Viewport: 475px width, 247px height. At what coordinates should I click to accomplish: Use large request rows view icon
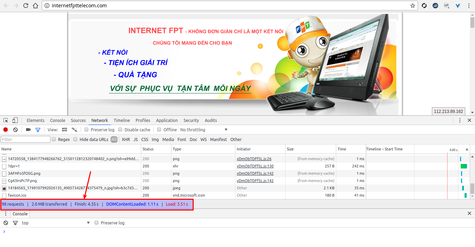coord(65,130)
